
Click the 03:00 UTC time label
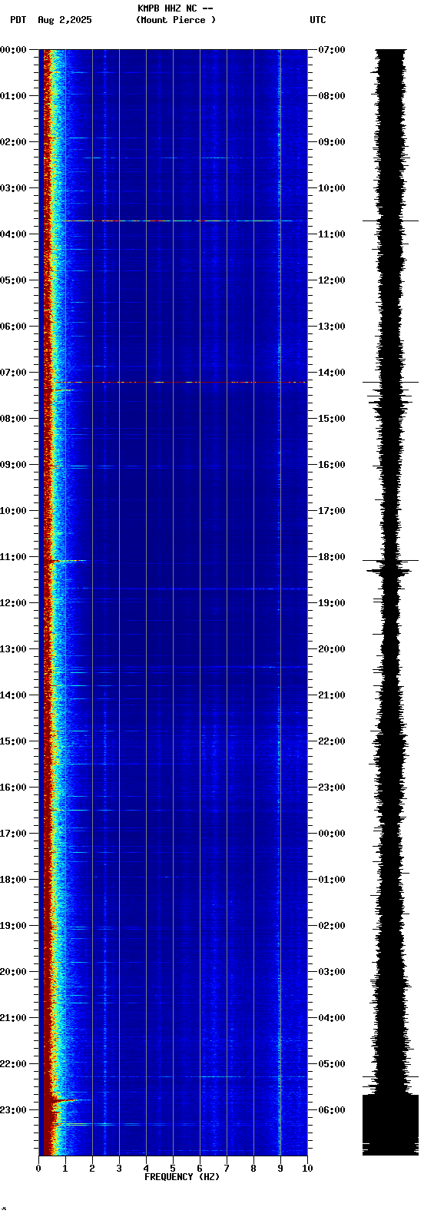[332, 972]
